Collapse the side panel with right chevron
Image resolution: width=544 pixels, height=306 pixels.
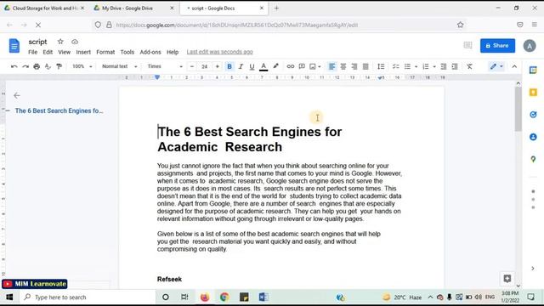click(533, 269)
